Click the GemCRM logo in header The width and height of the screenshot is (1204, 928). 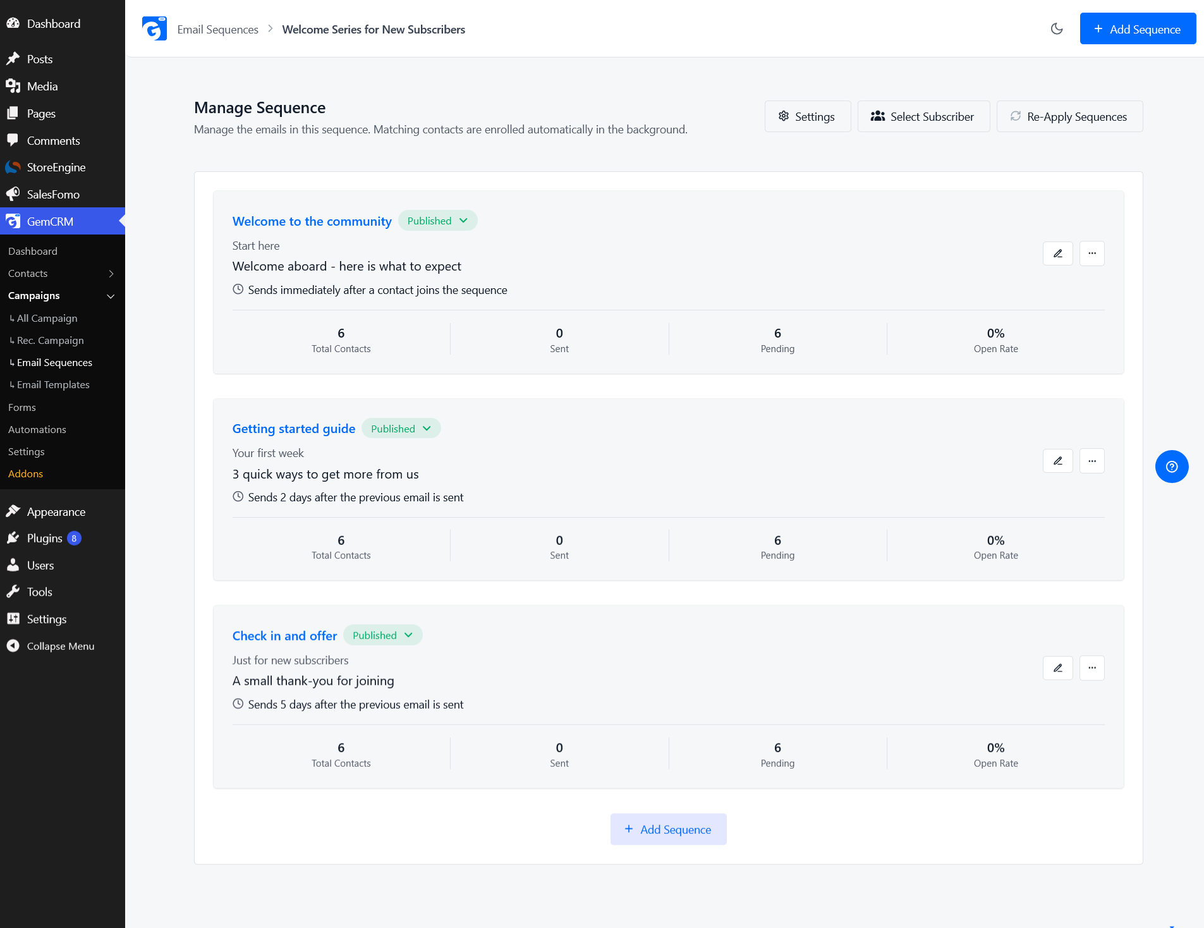click(x=154, y=29)
